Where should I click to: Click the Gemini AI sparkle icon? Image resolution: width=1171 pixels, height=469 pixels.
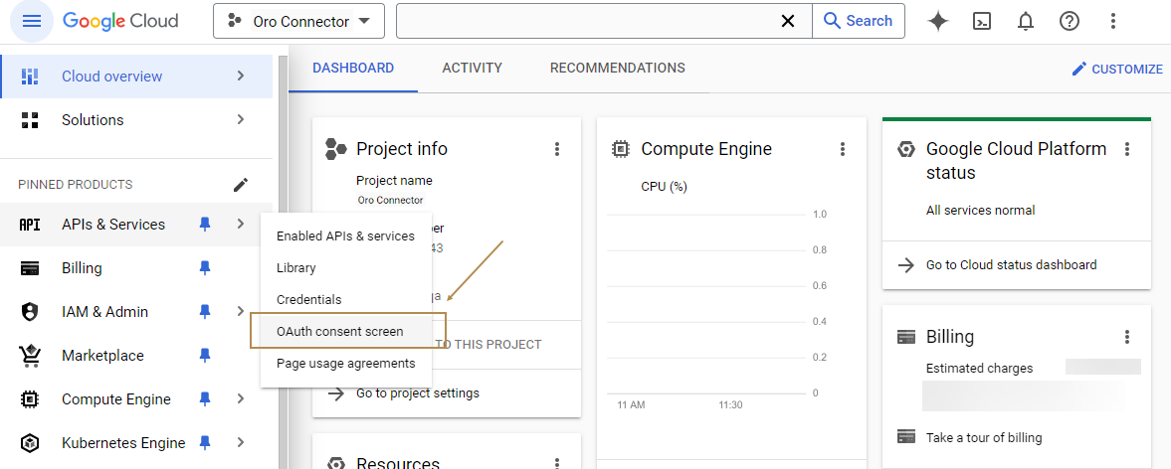pos(938,21)
